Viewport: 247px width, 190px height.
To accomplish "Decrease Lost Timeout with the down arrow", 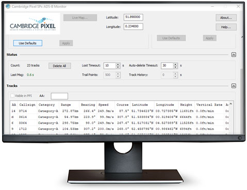I will [118, 67].
